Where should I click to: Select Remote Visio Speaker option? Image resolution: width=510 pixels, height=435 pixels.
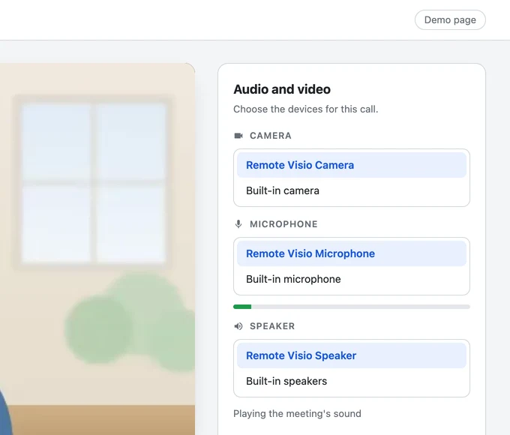click(x=352, y=355)
